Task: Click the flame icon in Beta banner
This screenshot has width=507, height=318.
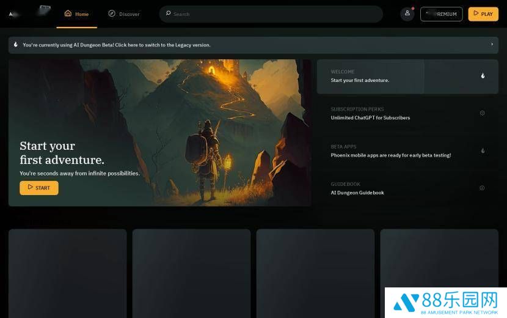Action: pos(16,45)
